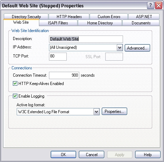164x162 pixels.
Task: Confirm changes with the OK button
Action: (x=63, y=155)
